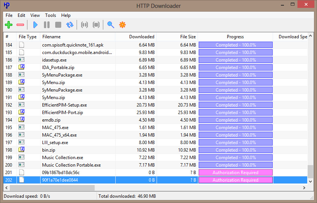
Task: Click exe icon for MAC_475.exe
Action: coord(21,127)
